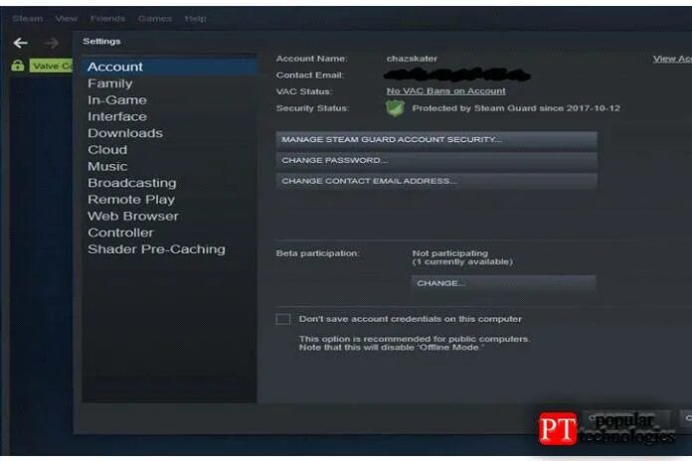Open the Games menu
Image resolution: width=692 pixels, height=461 pixels.
155,19
